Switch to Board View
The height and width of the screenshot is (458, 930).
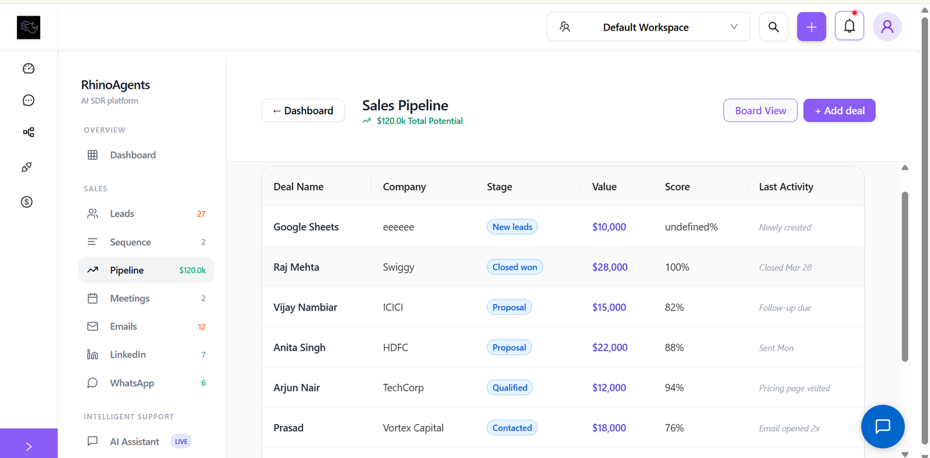760,110
